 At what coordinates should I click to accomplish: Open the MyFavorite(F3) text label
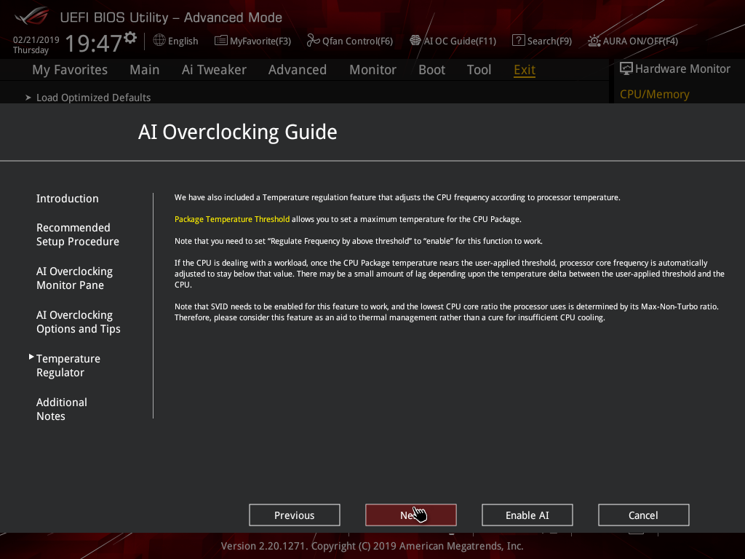(x=260, y=41)
